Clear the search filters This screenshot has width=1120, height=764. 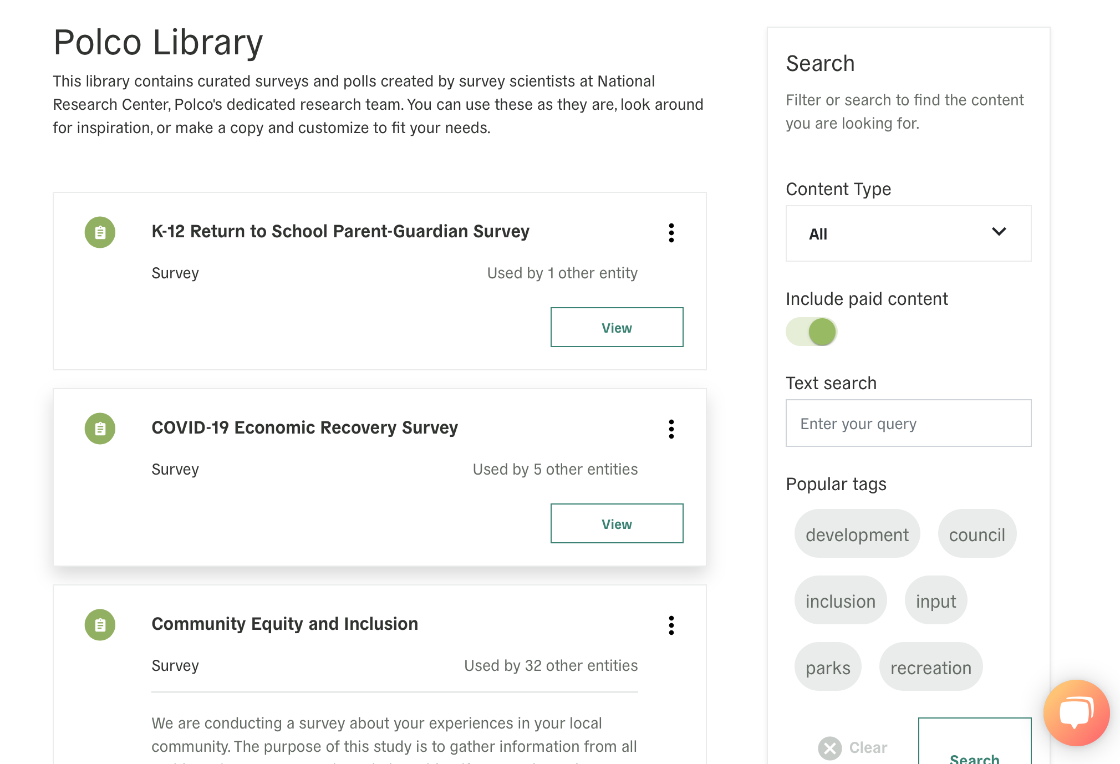(x=853, y=748)
